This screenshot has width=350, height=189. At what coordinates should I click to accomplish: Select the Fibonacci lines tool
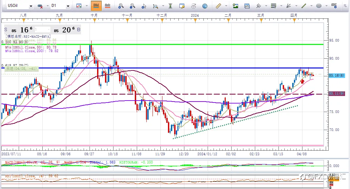point(274,6)
